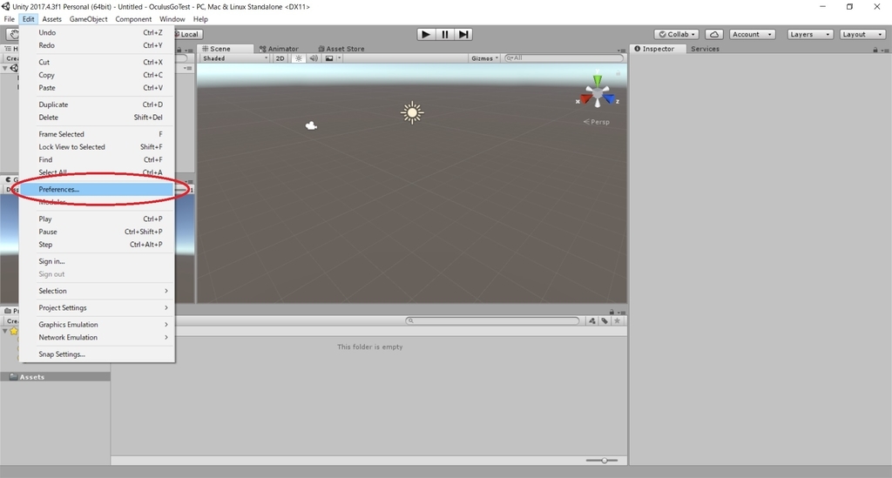The image size is (892, 478).
Task: Click Save Search star icon
Action: tap(618, 320)
